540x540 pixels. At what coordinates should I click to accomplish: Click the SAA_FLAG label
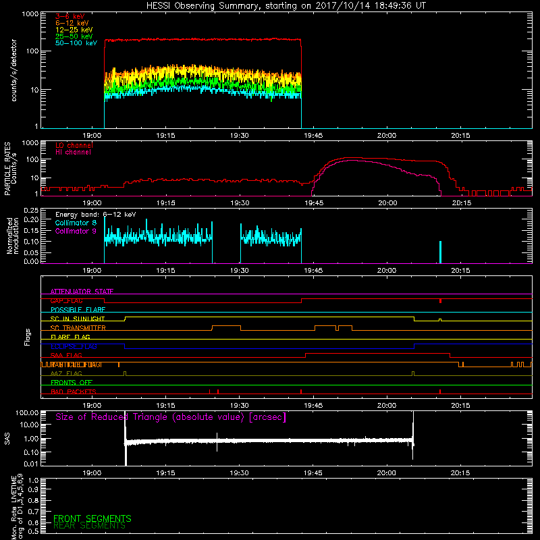click(x=66, y=356)
